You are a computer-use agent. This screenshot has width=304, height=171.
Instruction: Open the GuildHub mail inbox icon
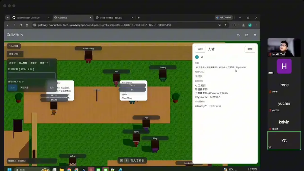[x=247, y=35]
